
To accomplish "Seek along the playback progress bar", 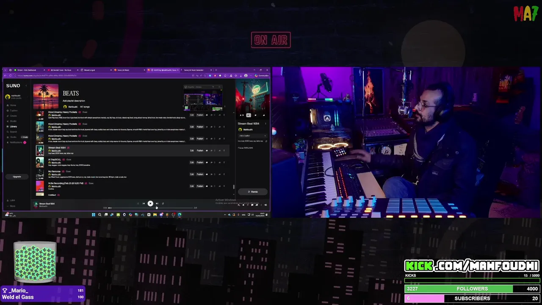I will [151, 208].
